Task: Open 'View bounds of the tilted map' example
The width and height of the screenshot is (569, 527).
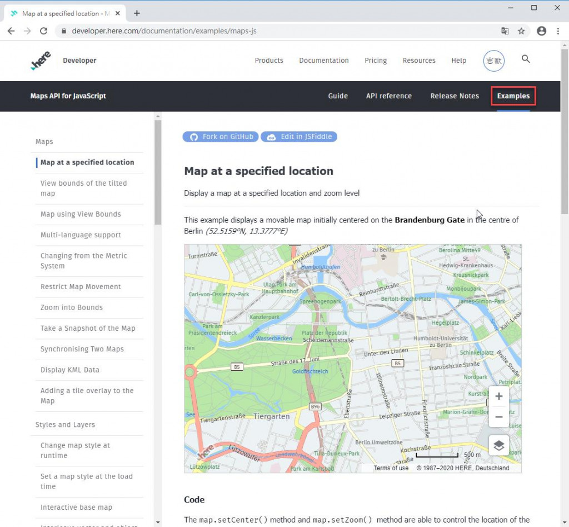Action: 83,188
